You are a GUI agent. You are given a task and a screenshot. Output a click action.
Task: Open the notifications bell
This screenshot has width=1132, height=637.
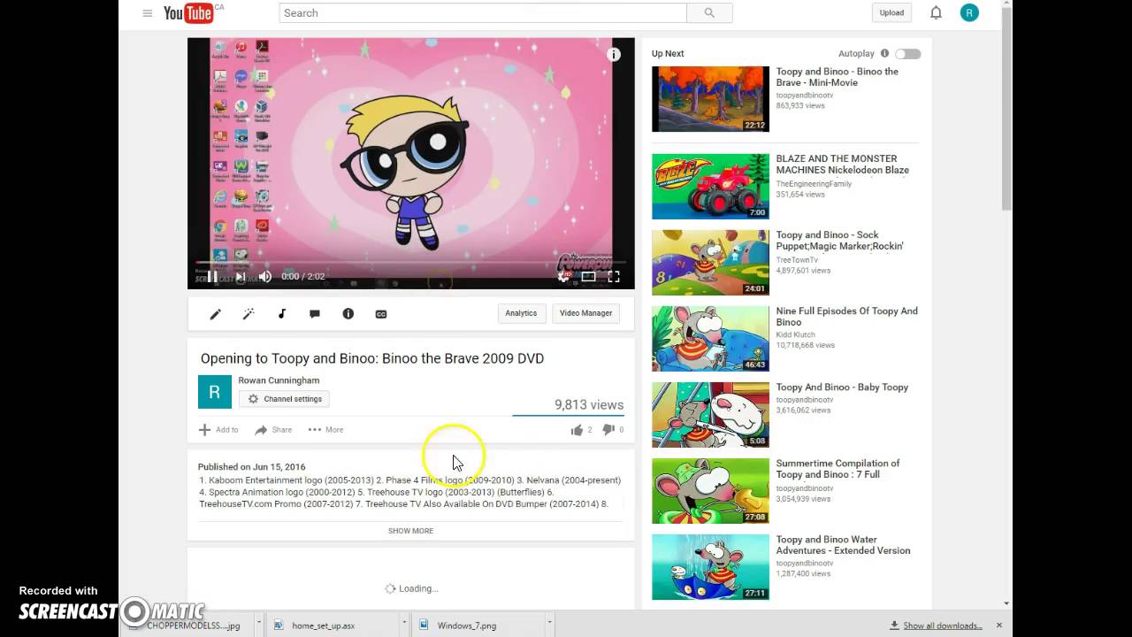[x=936, y=12]
